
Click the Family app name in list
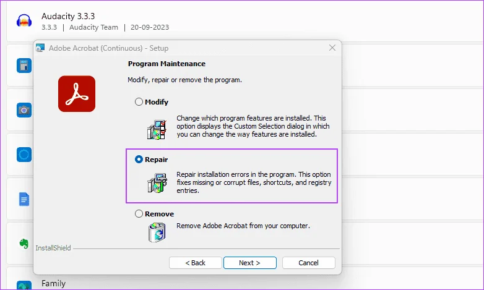[53, 283]
